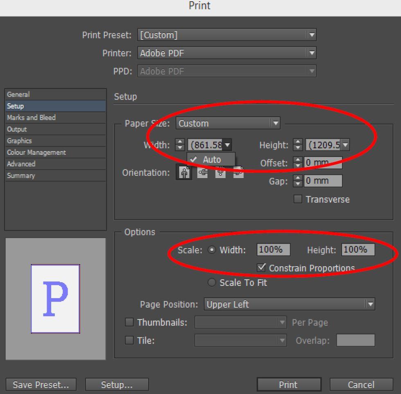Image resolution: width=401 pixels, height=394 pixels.
Task: Choose Auto from the width popup
Action: click(x=211, y=159)
